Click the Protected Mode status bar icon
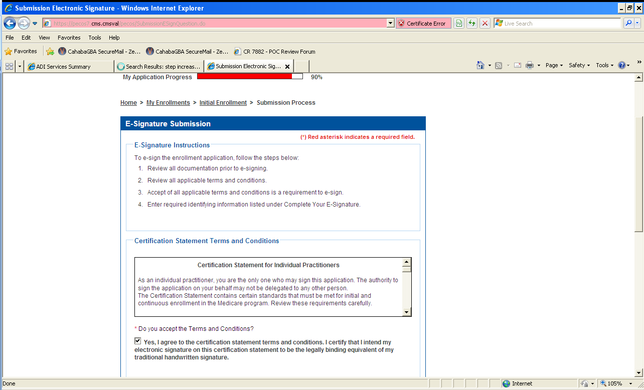This screenshot has height=390, width=644. 585,383
